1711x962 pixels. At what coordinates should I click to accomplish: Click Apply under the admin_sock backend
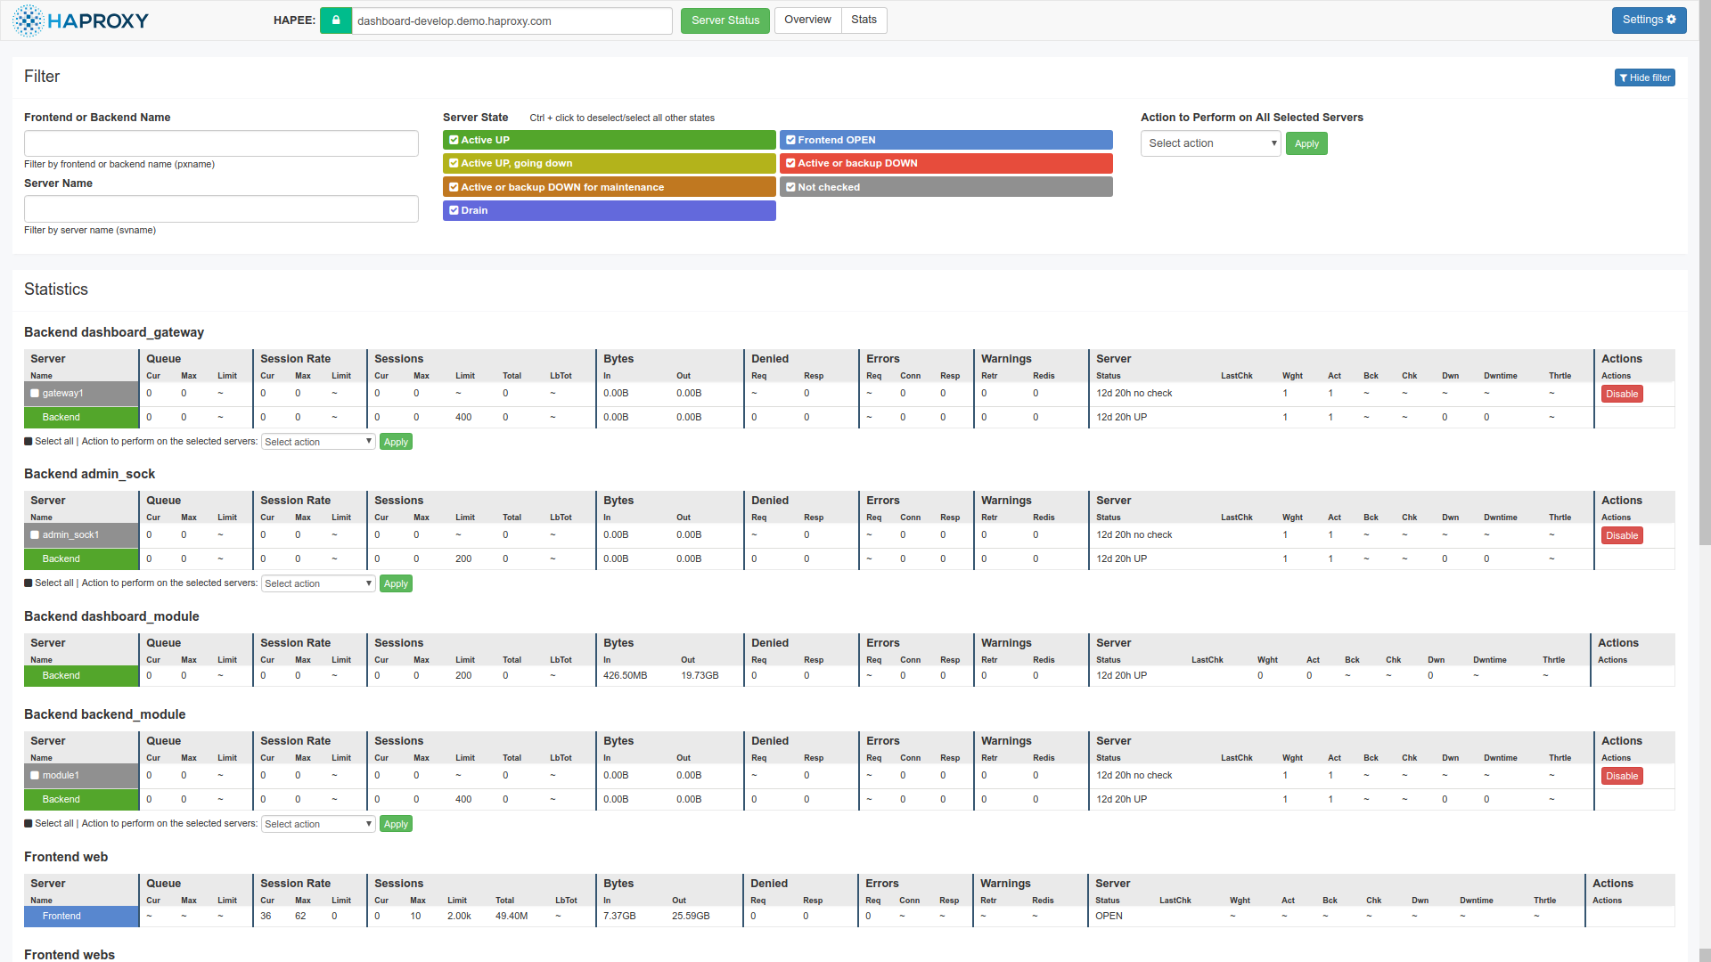point(396,583)
